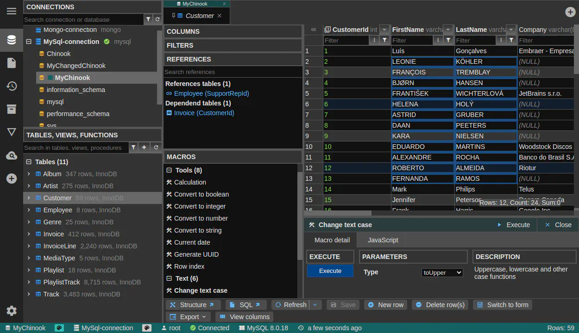579x333 pixels.
Task: Open the archive sidebar icon
Action: 12,109
